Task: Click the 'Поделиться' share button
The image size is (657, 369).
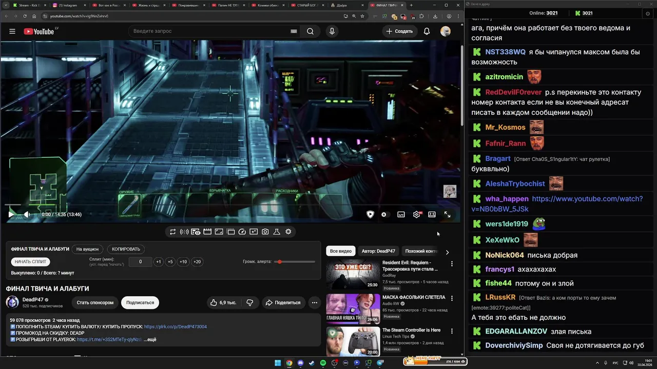Action: (283, 302)
